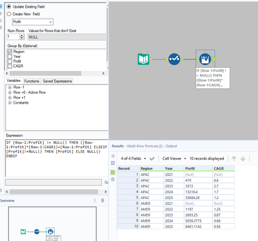Click the AMER cell in record 10
The width and height of the screenshot is (258, 241).
click(152, 227)
